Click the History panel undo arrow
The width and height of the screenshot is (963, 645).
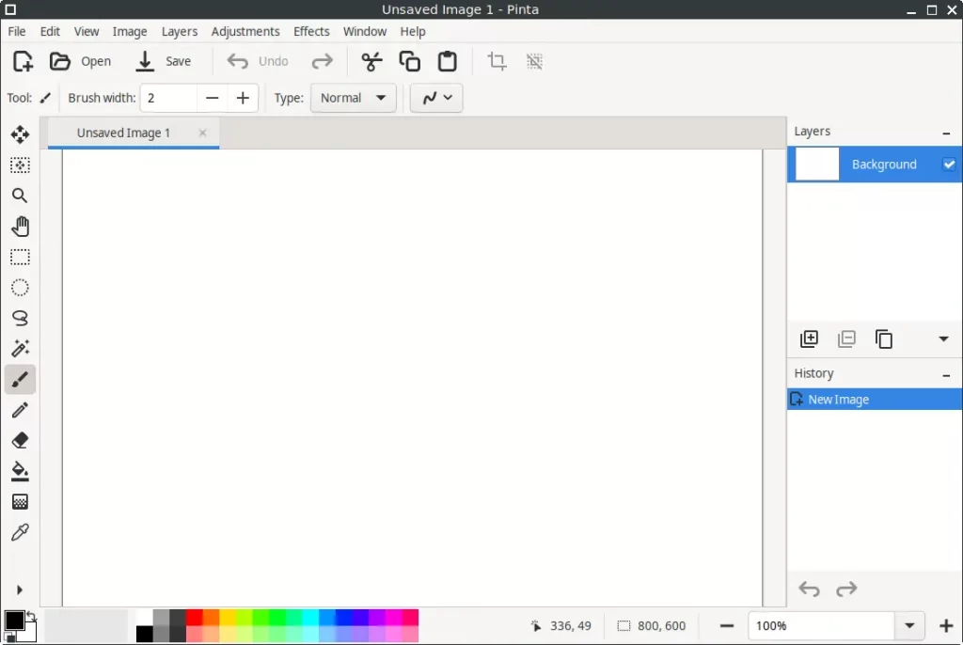pos(810,590)
